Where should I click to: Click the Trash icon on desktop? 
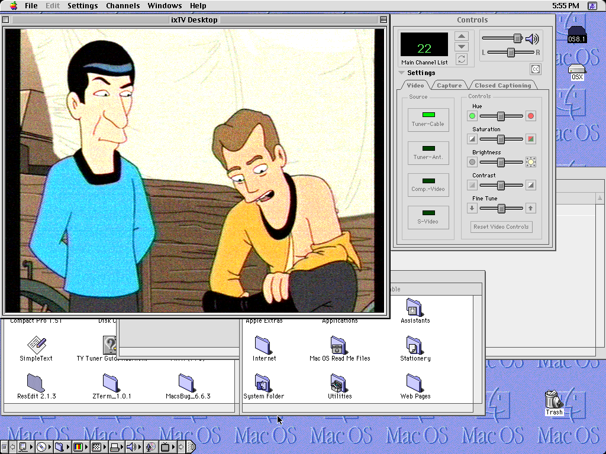[x=553, y=399]
